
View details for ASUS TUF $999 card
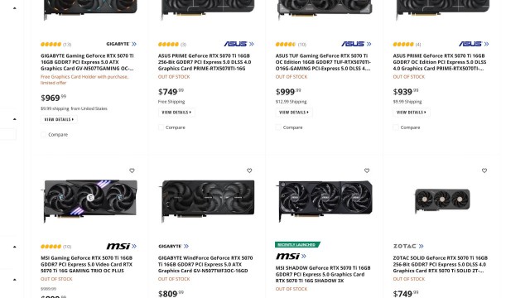point(294,113)
